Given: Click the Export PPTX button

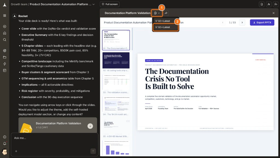Looking at the screenshot, I should pos(262,22).
